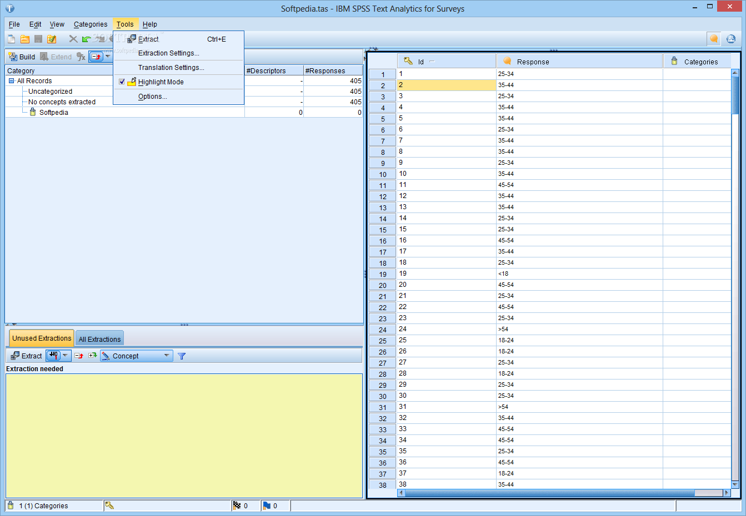
Task: Switch to the Unused Extractions tab
Action: click(42, 338)
